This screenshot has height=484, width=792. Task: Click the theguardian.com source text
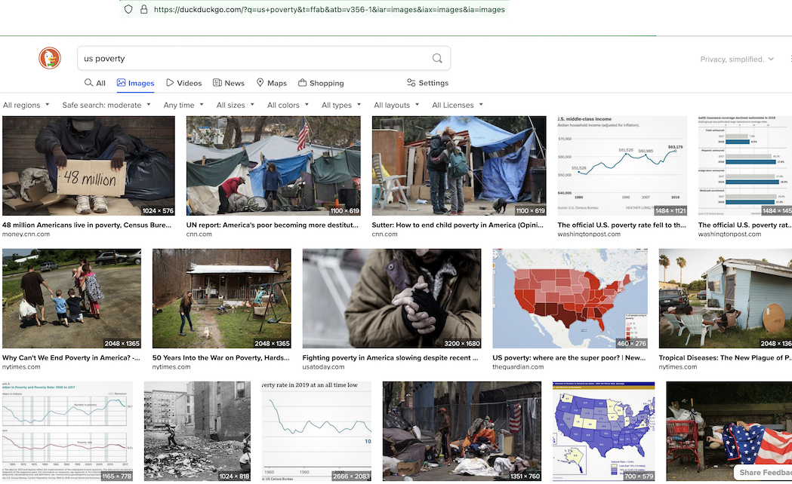[x=518, y=366]
